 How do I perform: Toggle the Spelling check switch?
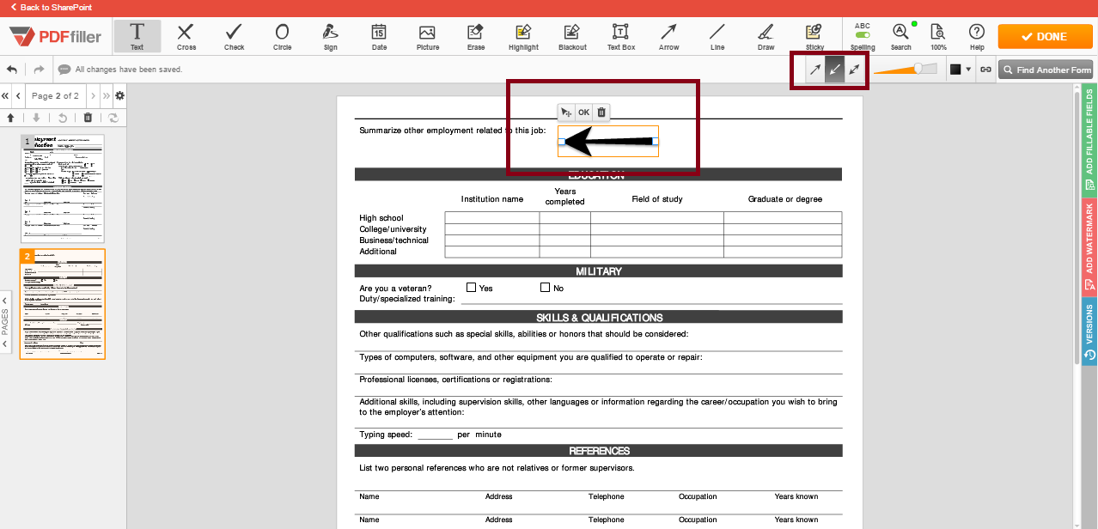863,35
